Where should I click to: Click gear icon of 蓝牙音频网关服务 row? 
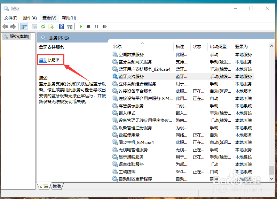pos(115,62)
